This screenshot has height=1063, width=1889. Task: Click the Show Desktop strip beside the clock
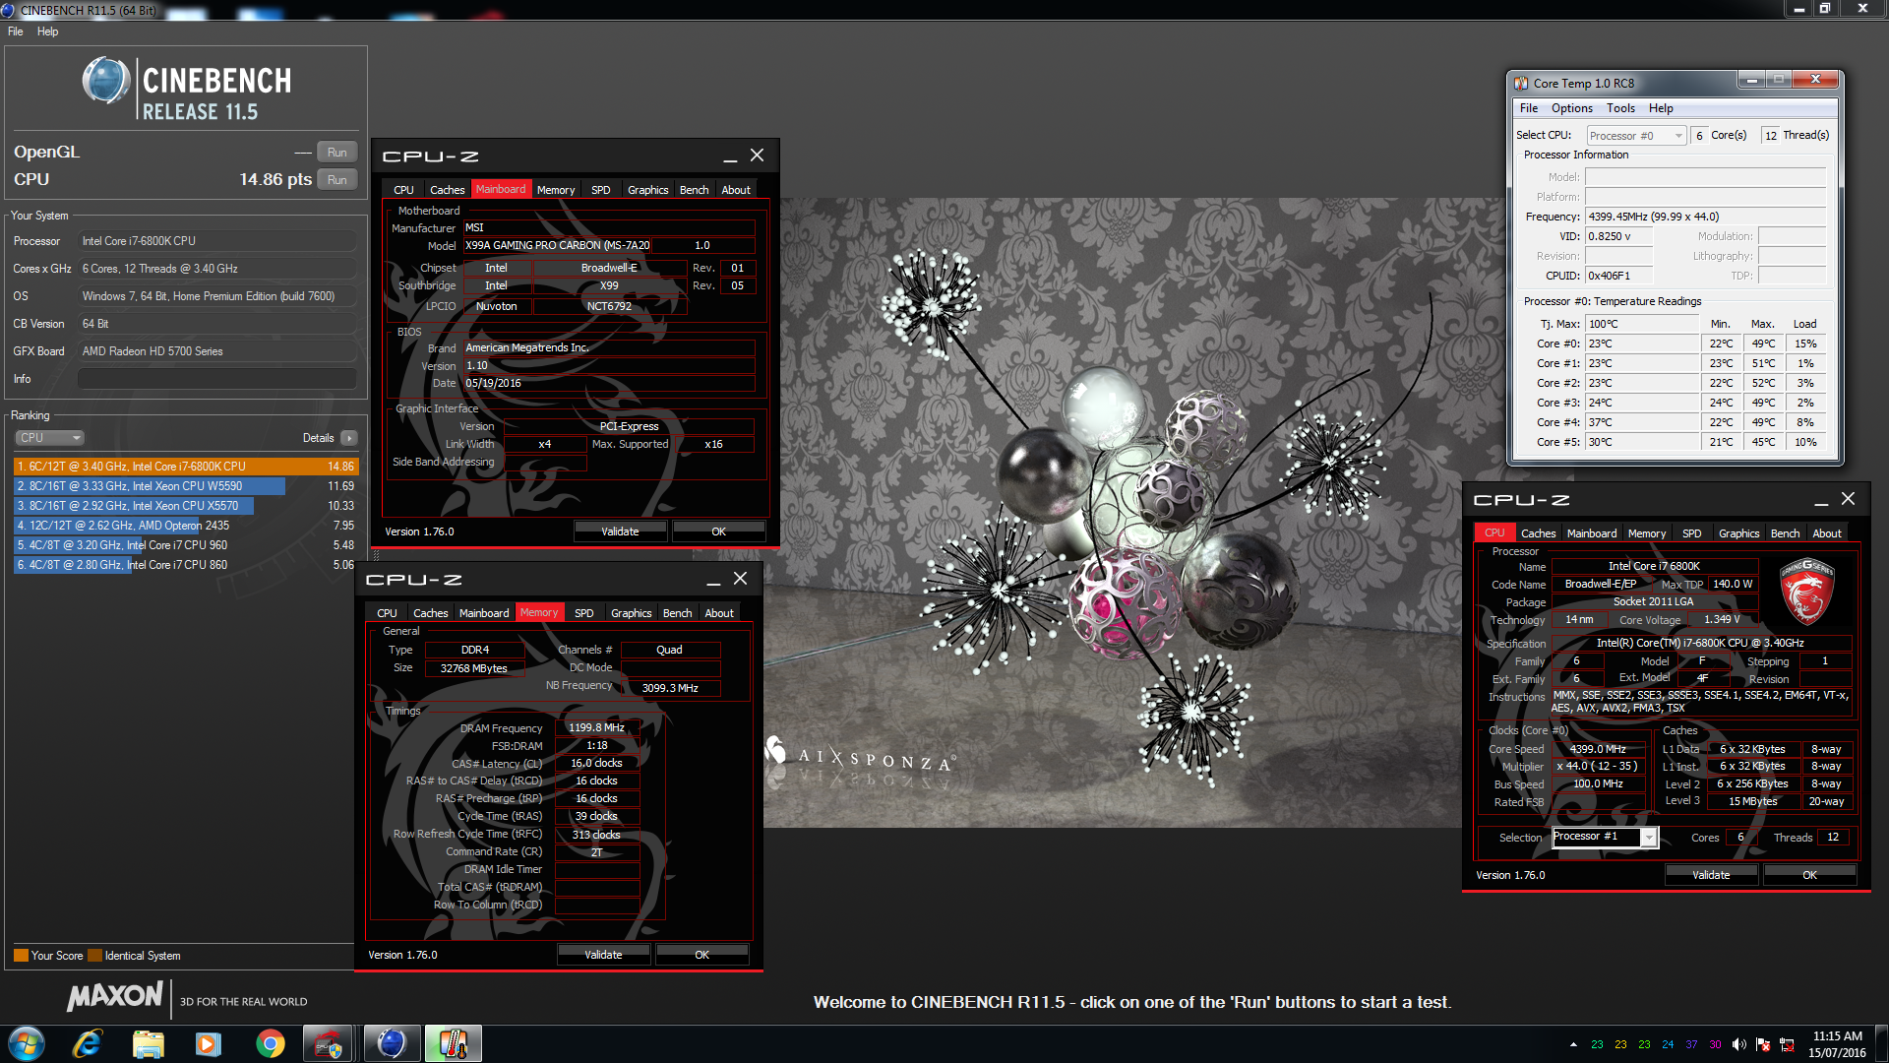[x=1881, y=1043]
